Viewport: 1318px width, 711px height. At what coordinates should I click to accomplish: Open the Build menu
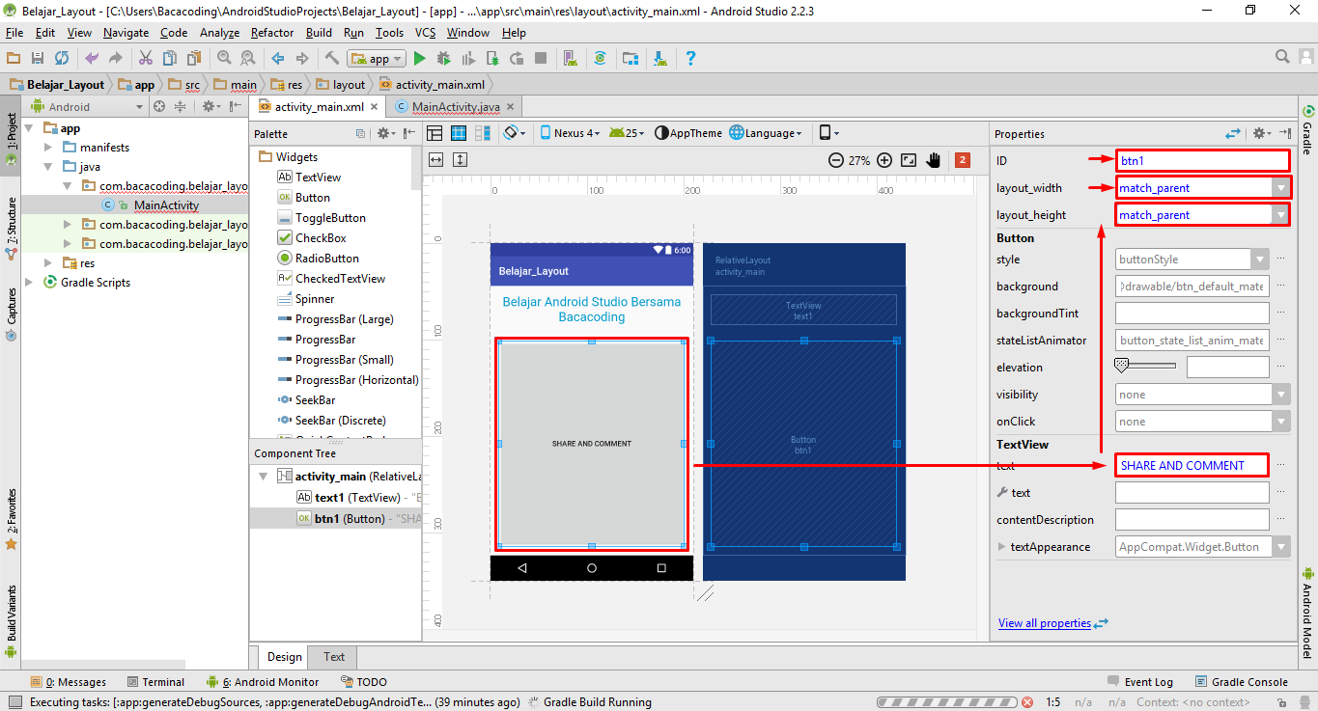319,32
